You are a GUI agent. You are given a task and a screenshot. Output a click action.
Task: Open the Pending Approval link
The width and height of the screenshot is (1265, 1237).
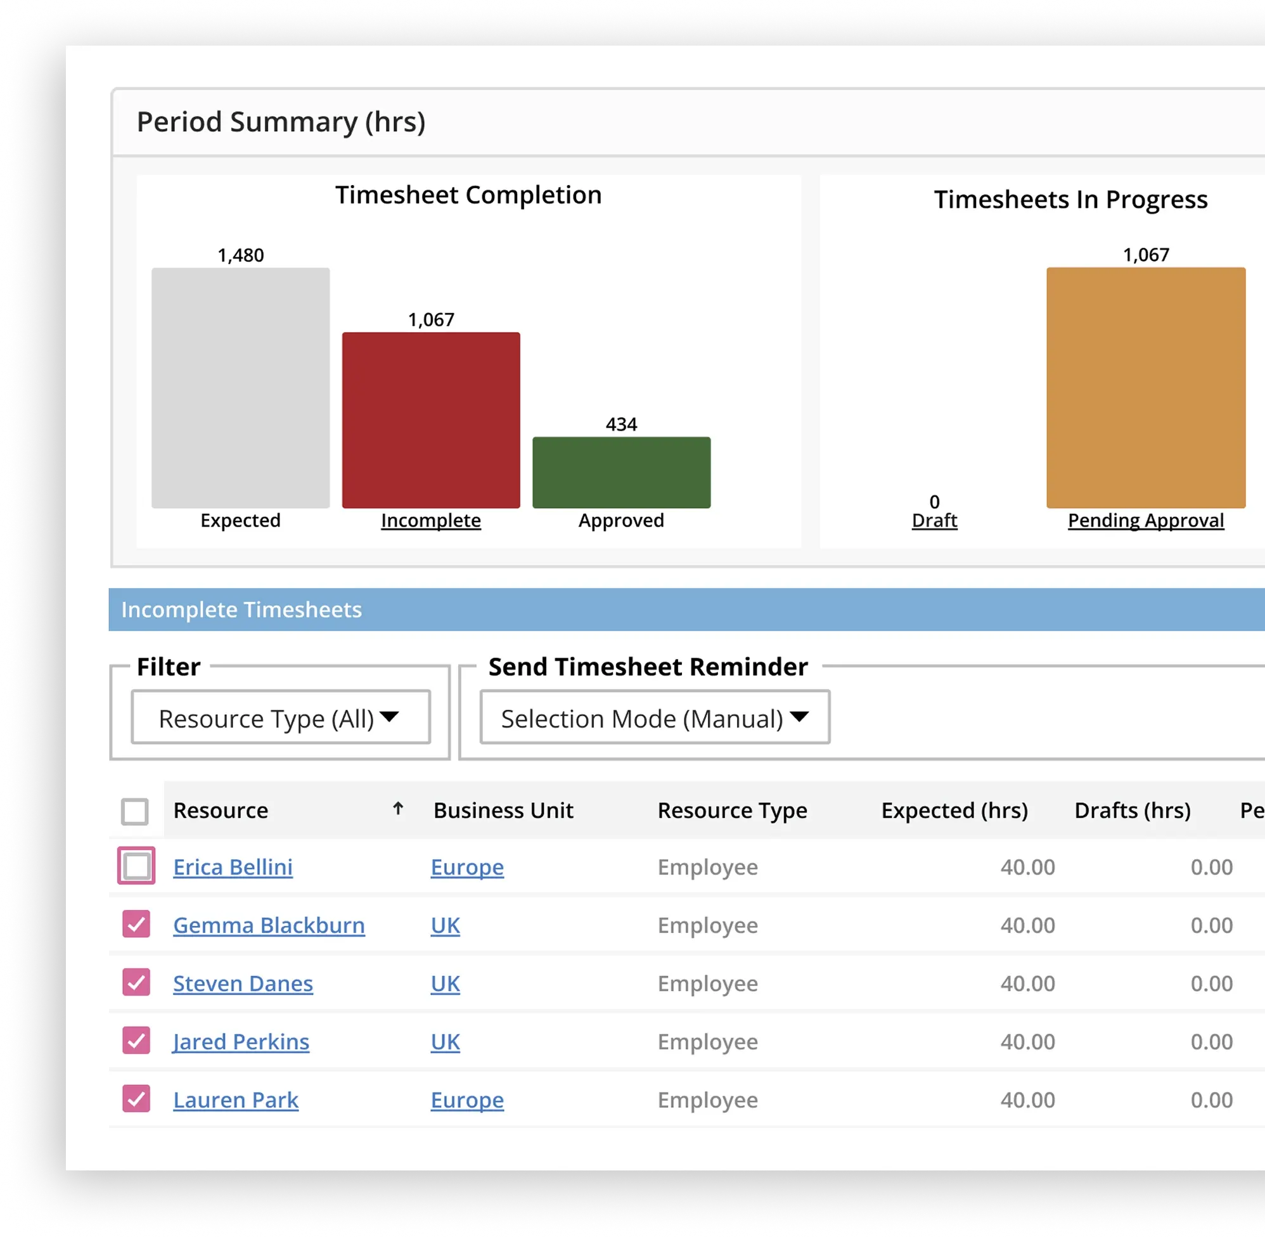pos(1145,520)
